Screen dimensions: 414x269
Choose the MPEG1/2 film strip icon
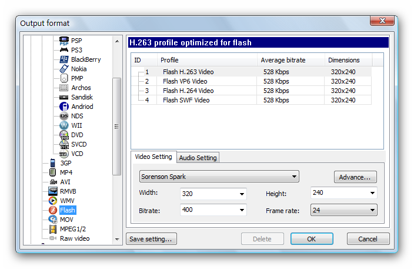[x=53, y=229]
